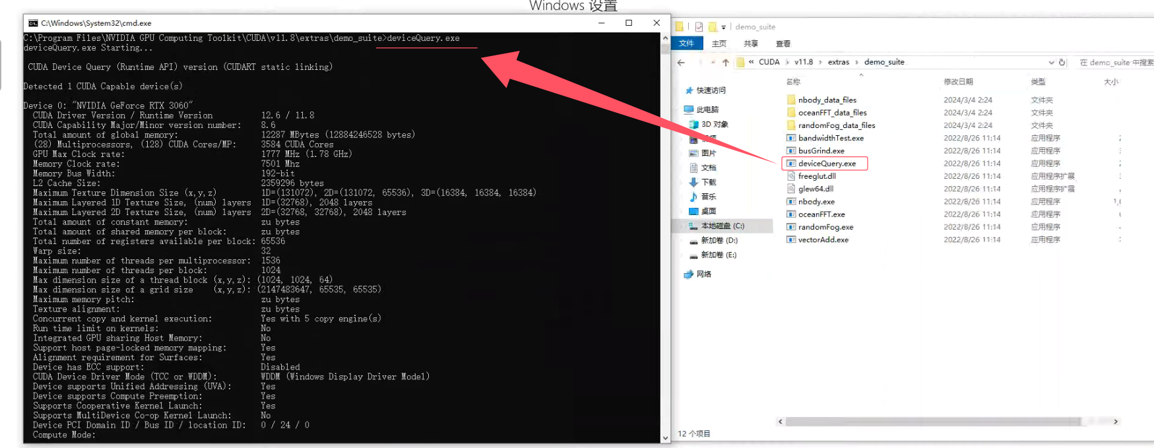
Task: Click the Explorer up-one-level arrow
Action: (x=726, y=63)
